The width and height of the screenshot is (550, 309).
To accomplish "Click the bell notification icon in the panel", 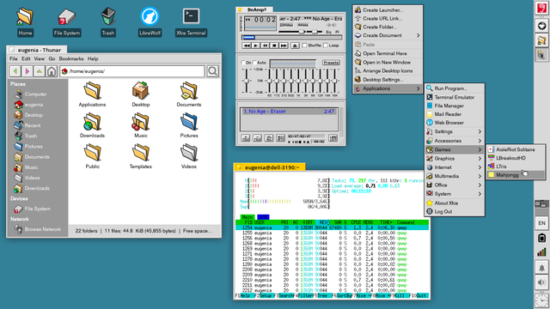I will point(542,268).
